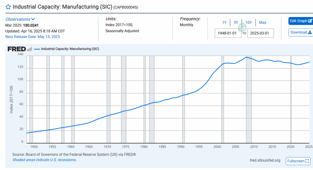Click the start date field 1948-01-01

point(228,33)
